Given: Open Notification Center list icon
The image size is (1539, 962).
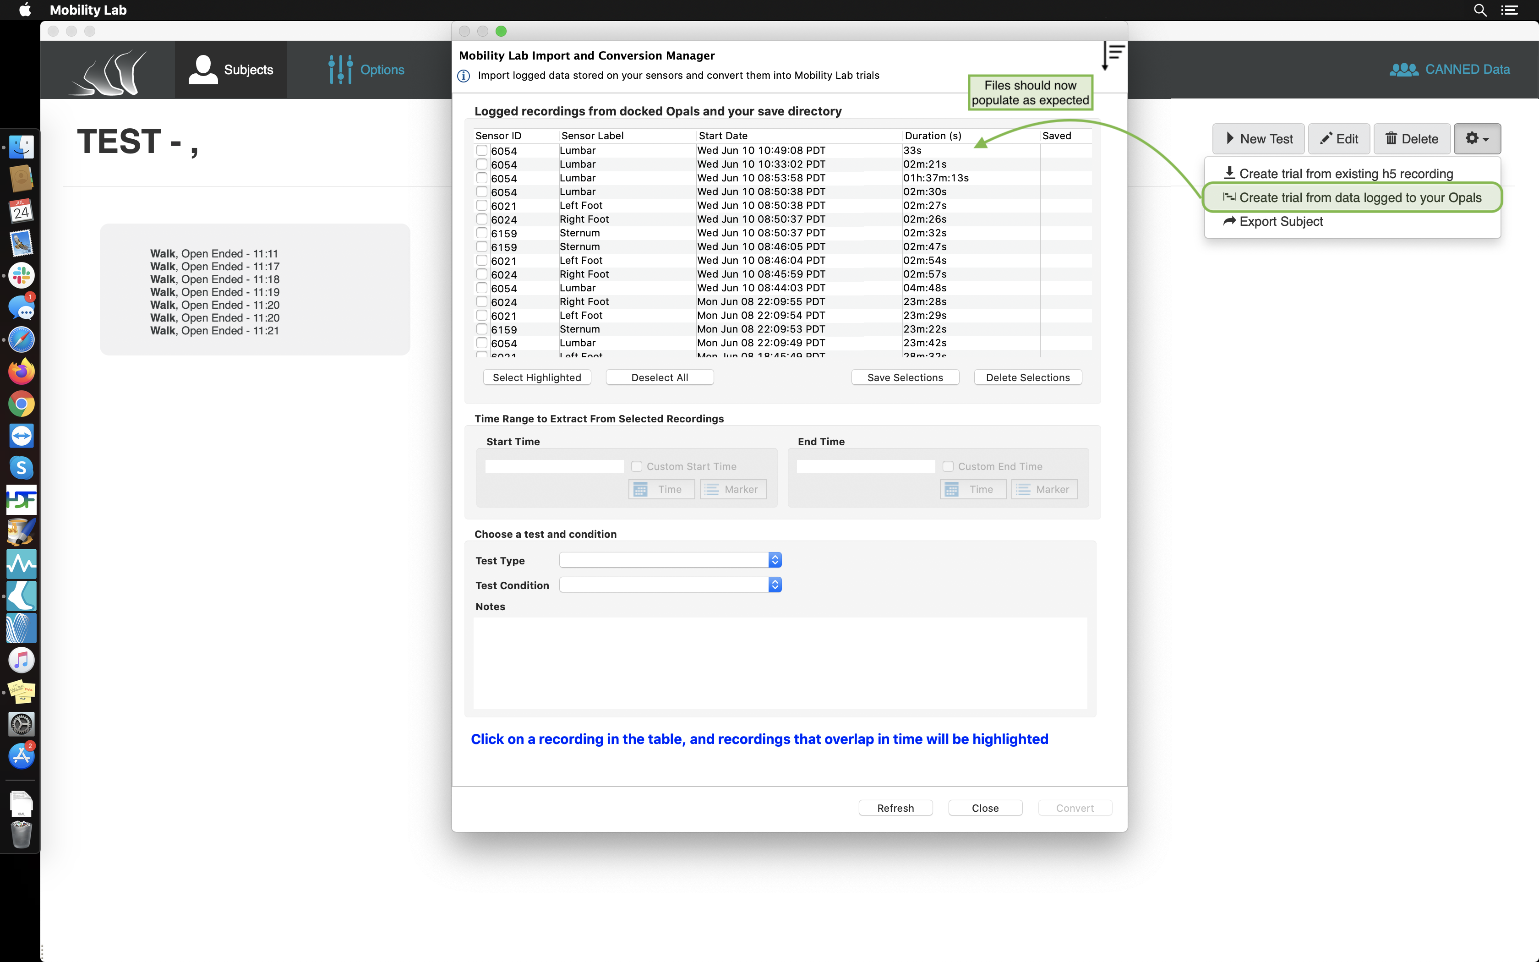Looking at the screenshot, I should click(1510, 10).
